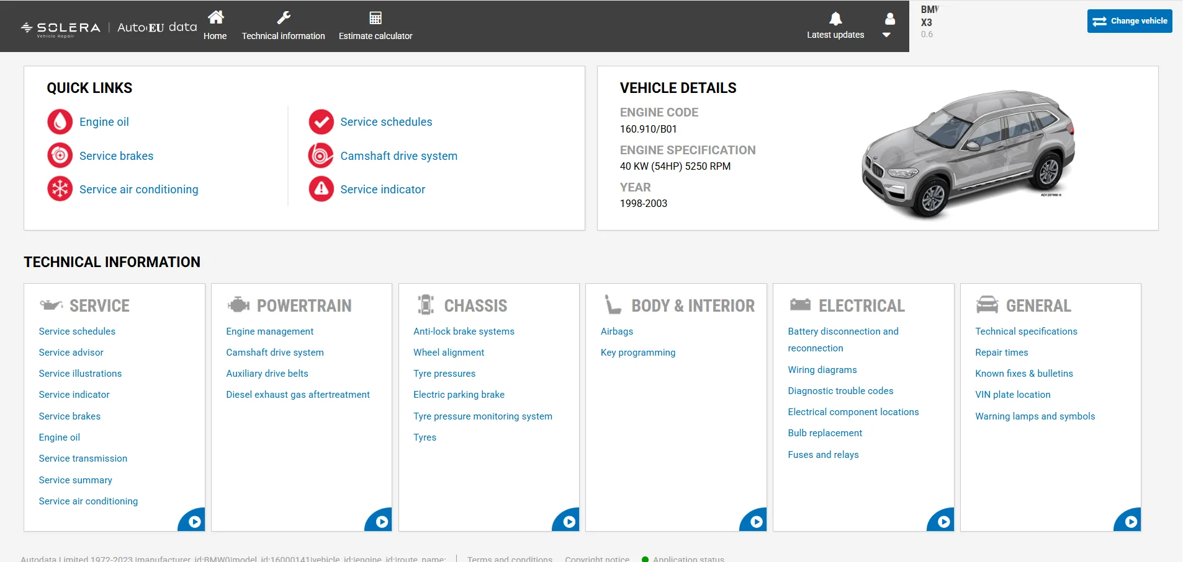The height and width of the screenshot is (562, 1183).
Task: Click the Change vehicle button
Action: pos(1130,21)
